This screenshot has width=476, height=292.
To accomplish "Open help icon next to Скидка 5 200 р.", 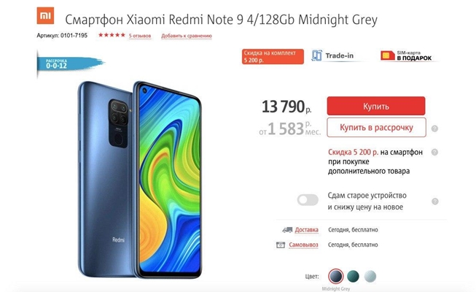I will click(434, 152).
